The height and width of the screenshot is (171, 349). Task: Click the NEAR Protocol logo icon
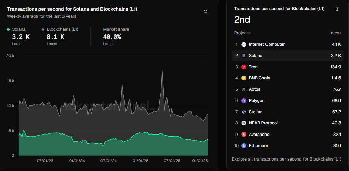tap(244, 123)
